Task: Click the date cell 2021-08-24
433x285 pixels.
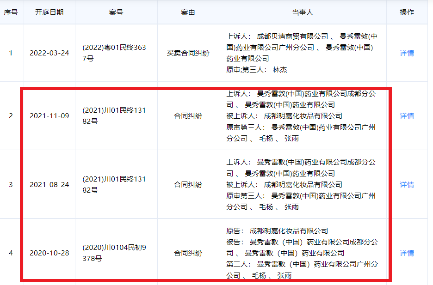Action: point(49,185)
